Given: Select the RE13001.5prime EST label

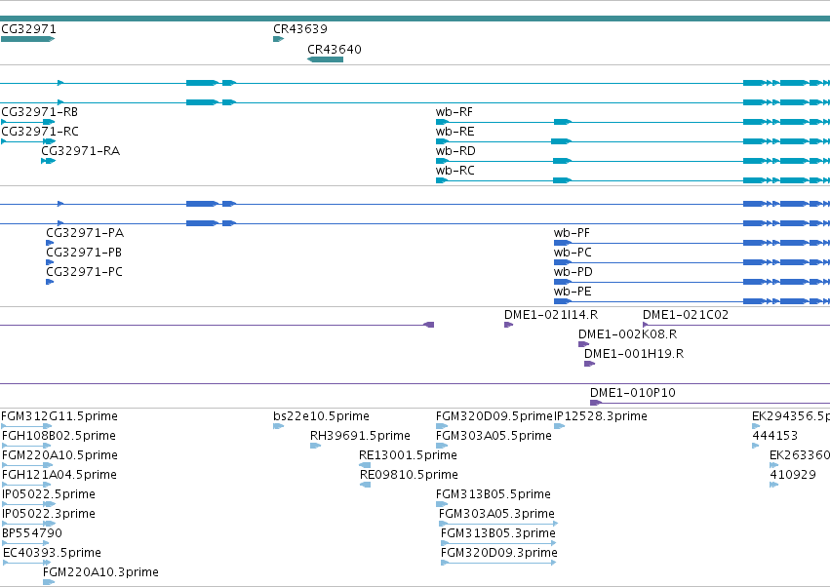Looking at the screenshot, I should pyautogui.click(x=408, y=455).
